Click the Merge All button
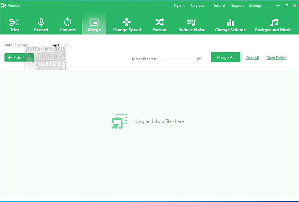Screen dimensions: 299x202 [226, 57]
